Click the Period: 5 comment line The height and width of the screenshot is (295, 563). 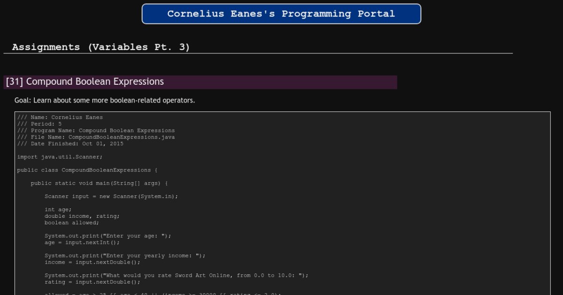(x=39, y=124)
